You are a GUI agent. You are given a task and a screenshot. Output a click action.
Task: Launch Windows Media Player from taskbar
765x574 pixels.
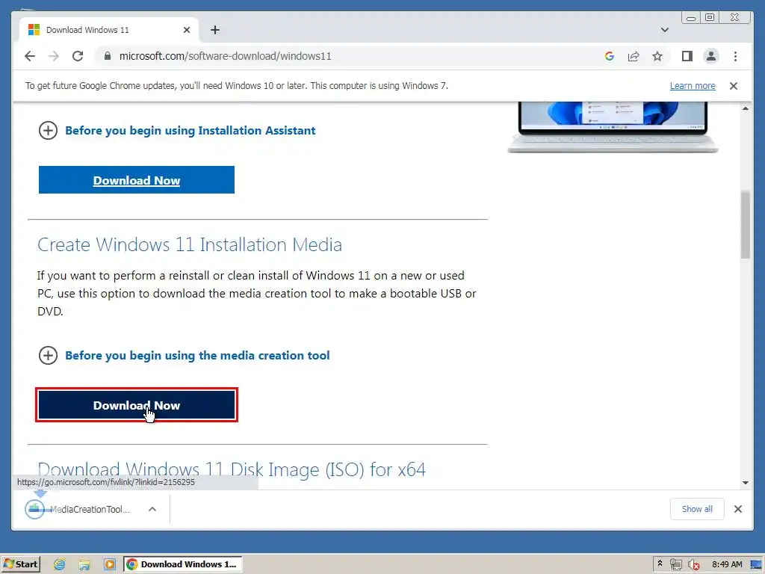tap(110, 564)
